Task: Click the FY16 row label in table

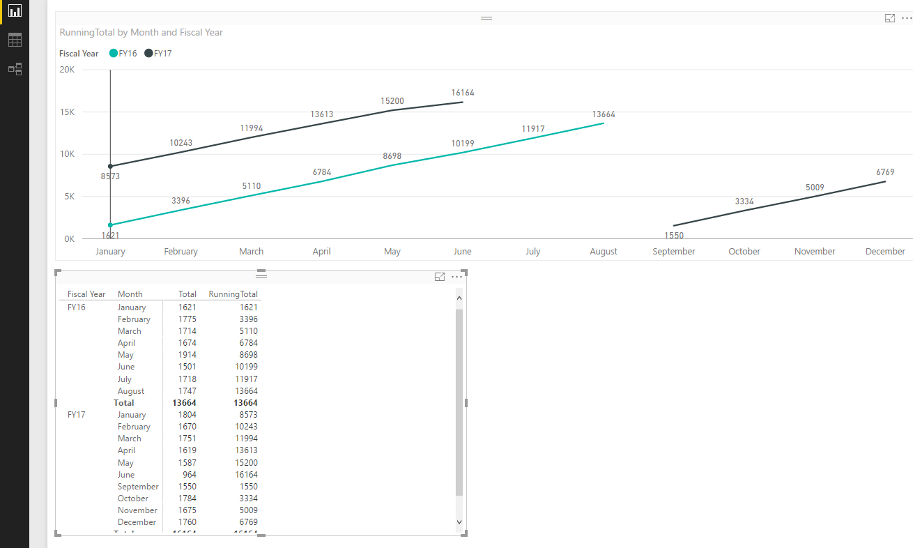Action: [77, 307]
